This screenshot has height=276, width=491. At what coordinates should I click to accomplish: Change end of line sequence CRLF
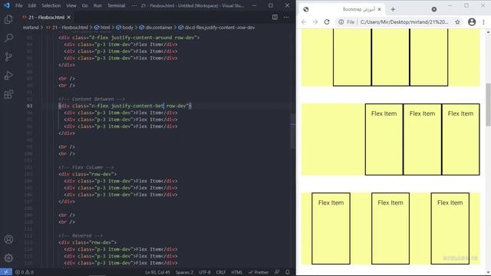coord(221,272)
